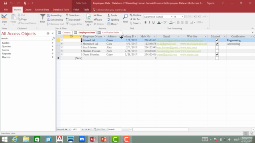255x143 pixels.
Task: Expand the Queries group
Action: click(53, 46)
